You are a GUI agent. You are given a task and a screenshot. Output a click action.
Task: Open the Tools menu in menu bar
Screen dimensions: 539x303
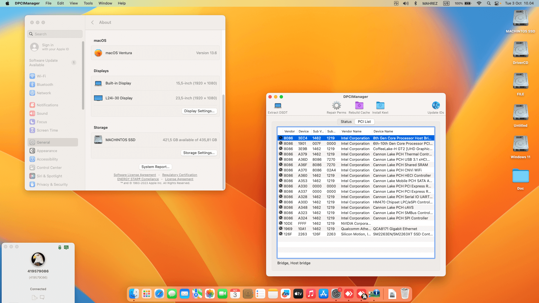[88, 3]
